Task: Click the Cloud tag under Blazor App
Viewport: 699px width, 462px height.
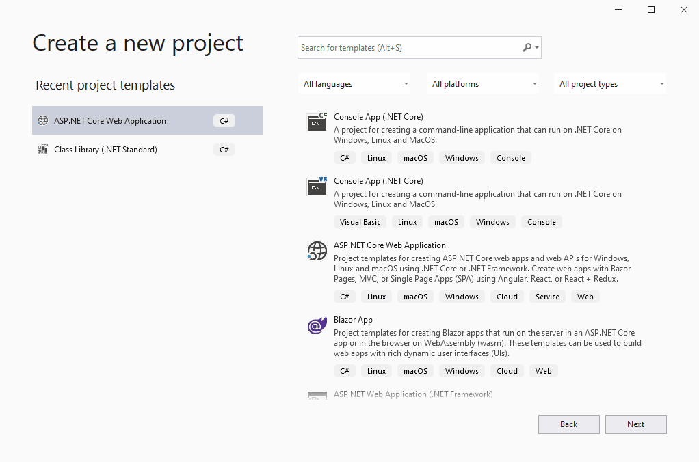Action: [x=507, y=370]
